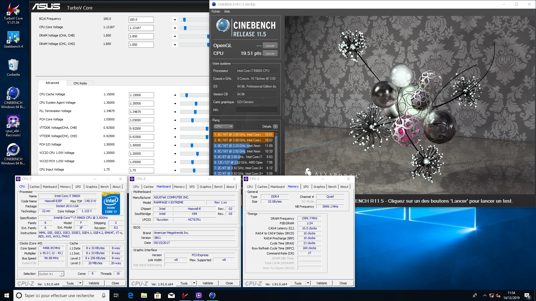The image size is (536, 301).
Task: Click left arrow for BCLK Frequency
Action: [175, 20]
